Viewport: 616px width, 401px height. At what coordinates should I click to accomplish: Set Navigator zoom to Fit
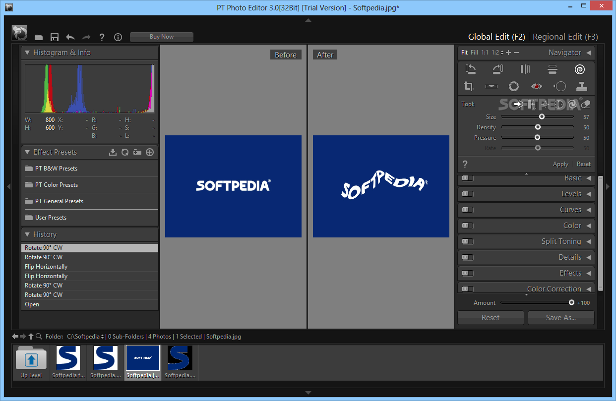tap(464, 53)
